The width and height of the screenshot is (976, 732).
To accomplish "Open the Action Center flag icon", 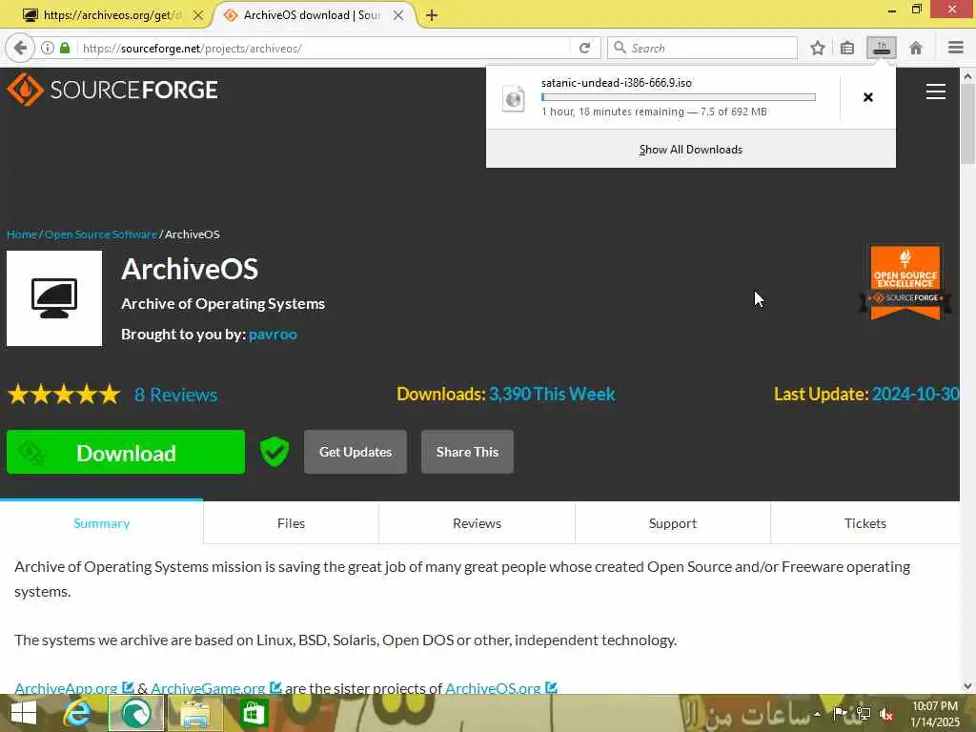I will pyautogui.click(x=841, y=713).
